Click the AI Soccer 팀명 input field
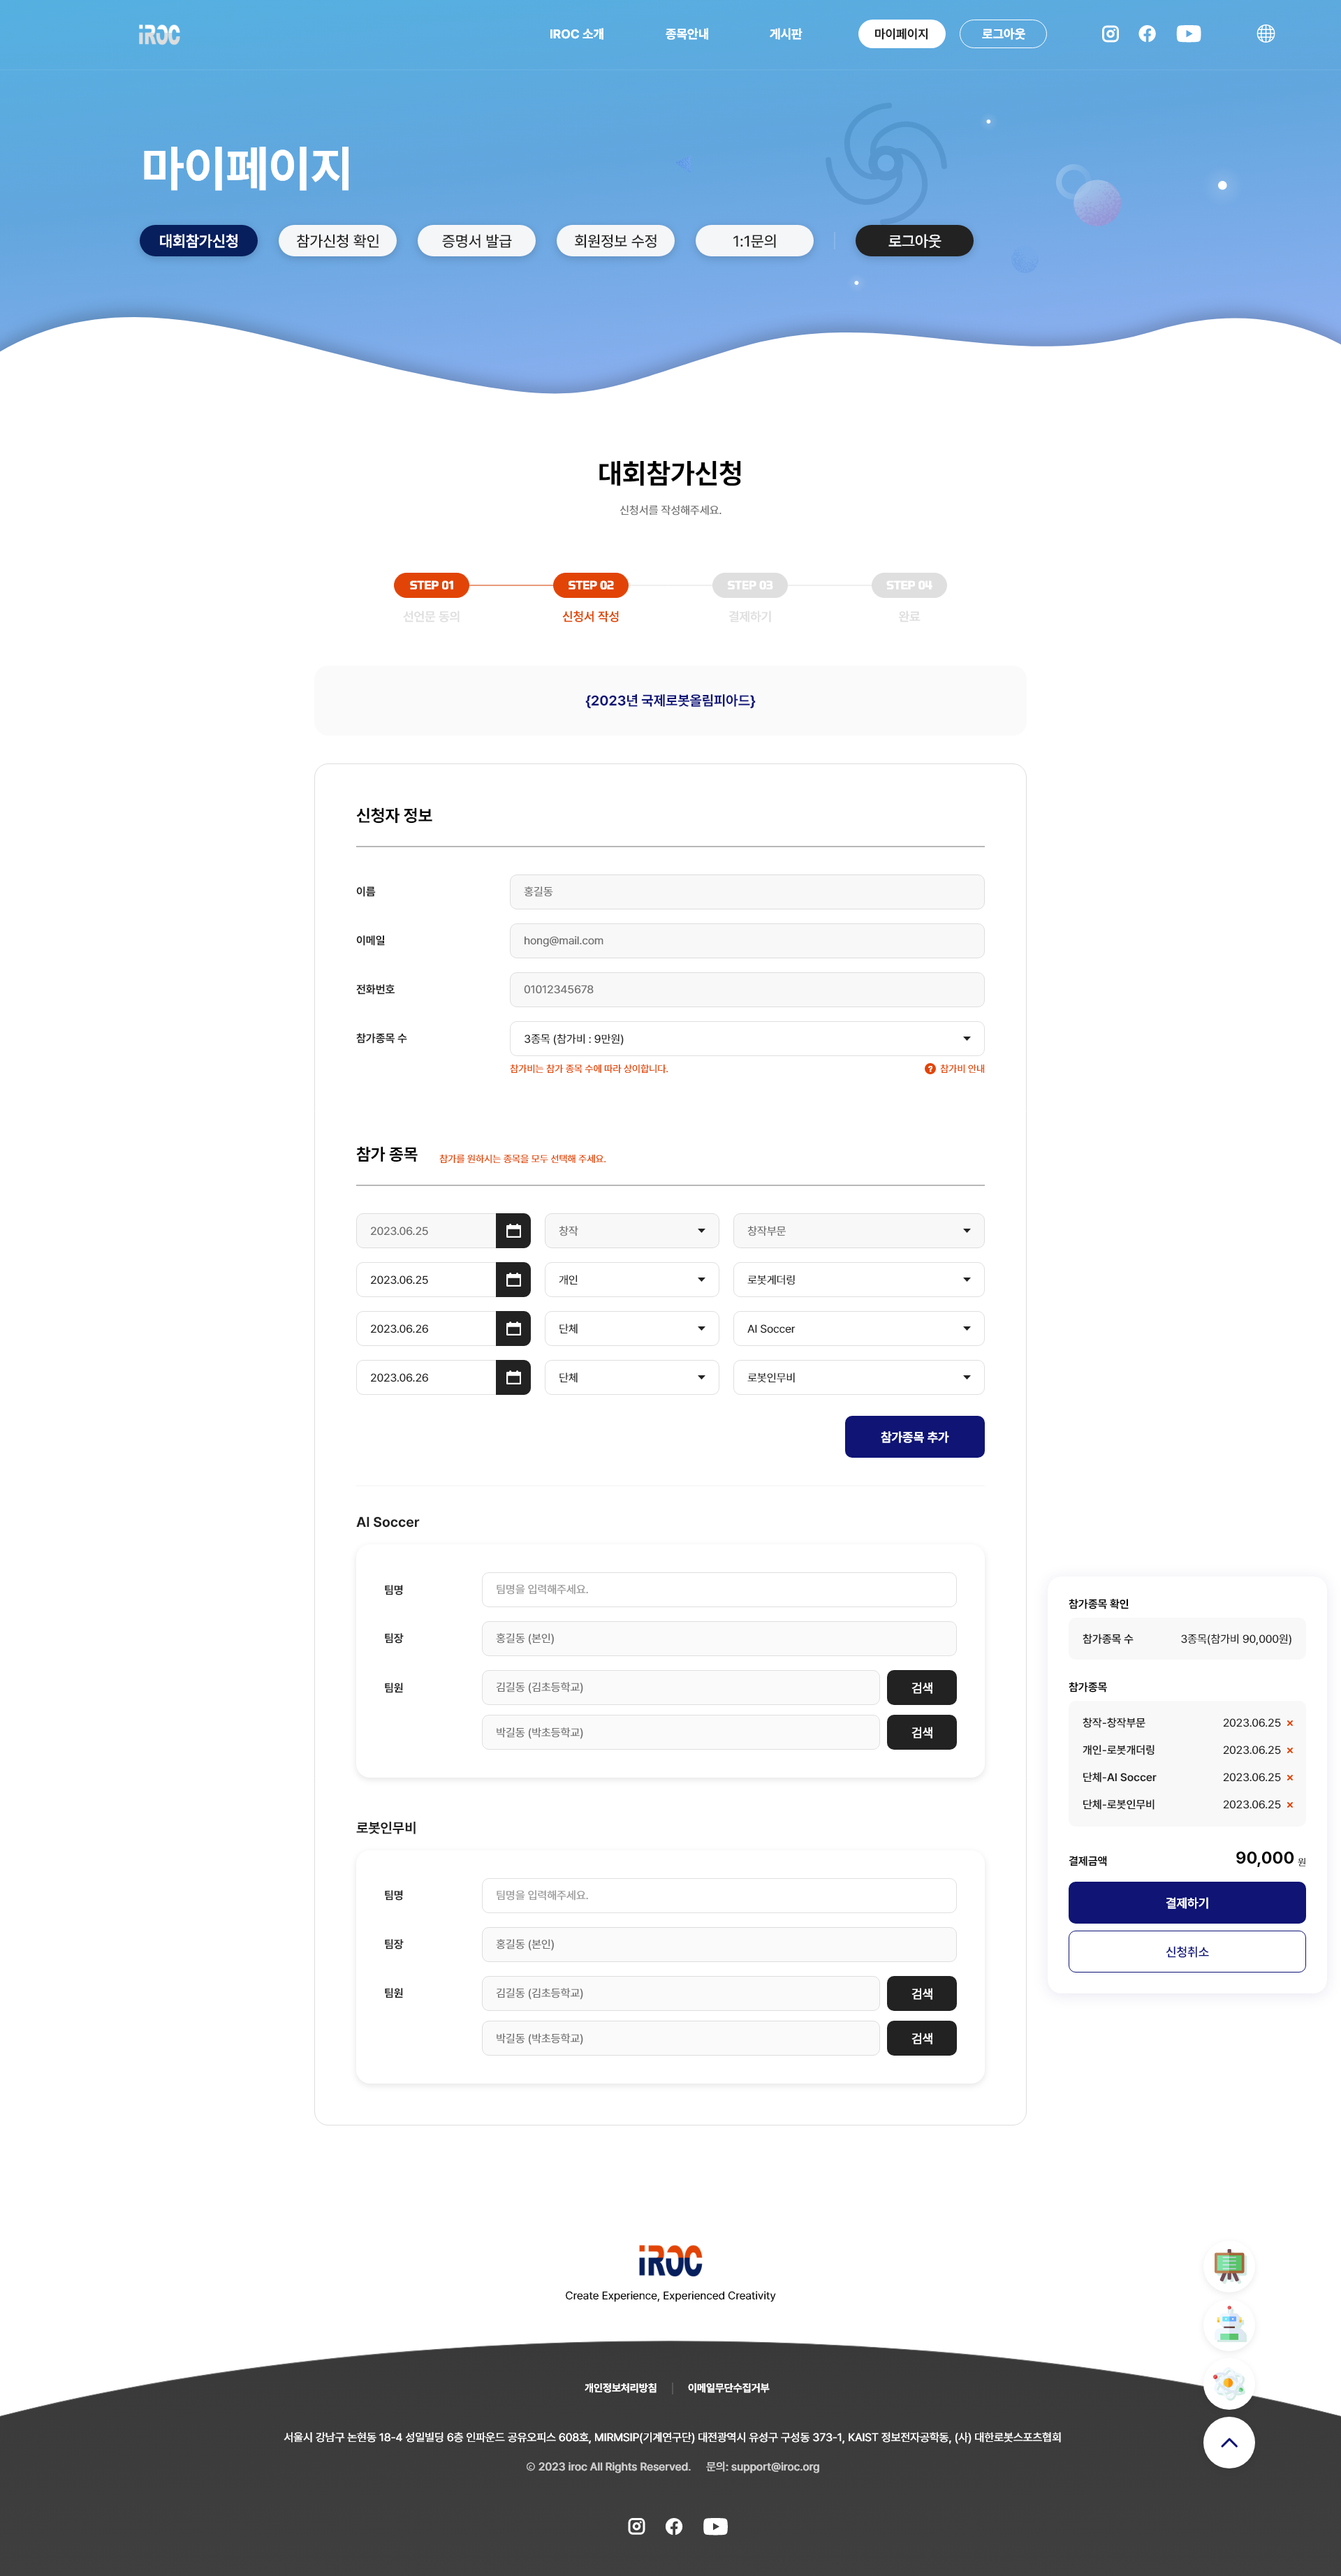This screenshot has height=2576, width=1341. 718,1589
